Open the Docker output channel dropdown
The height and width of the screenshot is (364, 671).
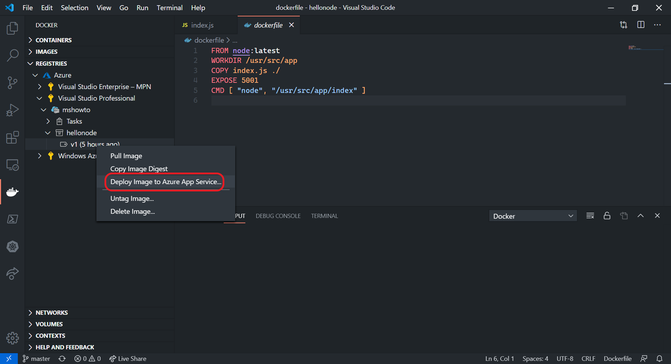point(533,216)
